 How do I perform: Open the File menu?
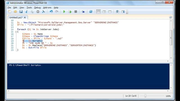pyautogui.click(x=9, y=8)
